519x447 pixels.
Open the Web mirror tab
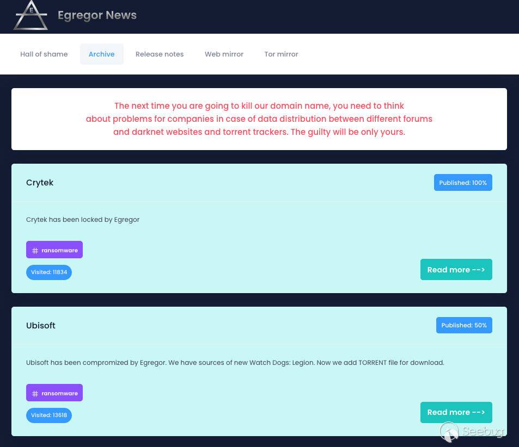click(224, 54)
